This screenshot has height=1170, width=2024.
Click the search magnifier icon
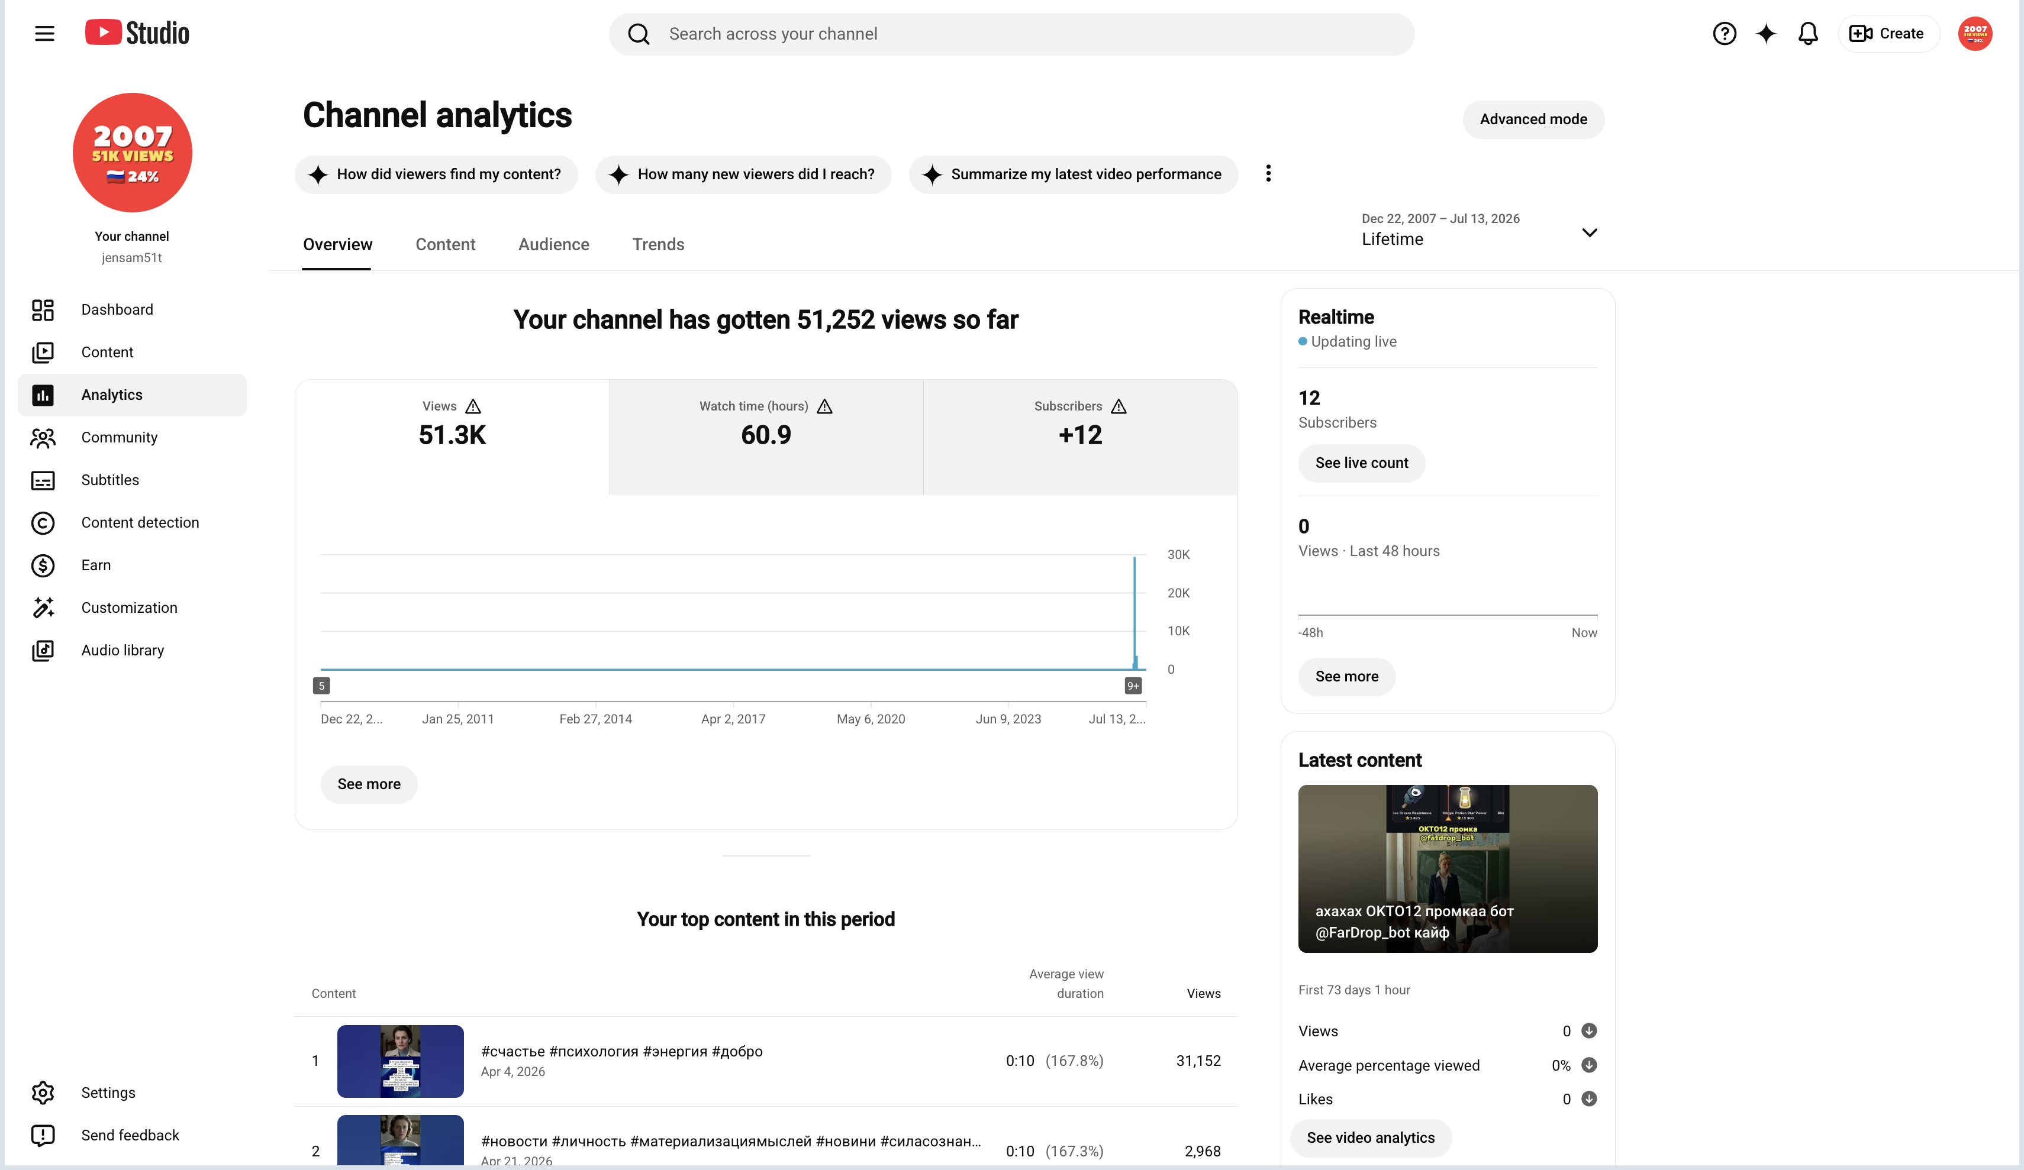(639, 34)
